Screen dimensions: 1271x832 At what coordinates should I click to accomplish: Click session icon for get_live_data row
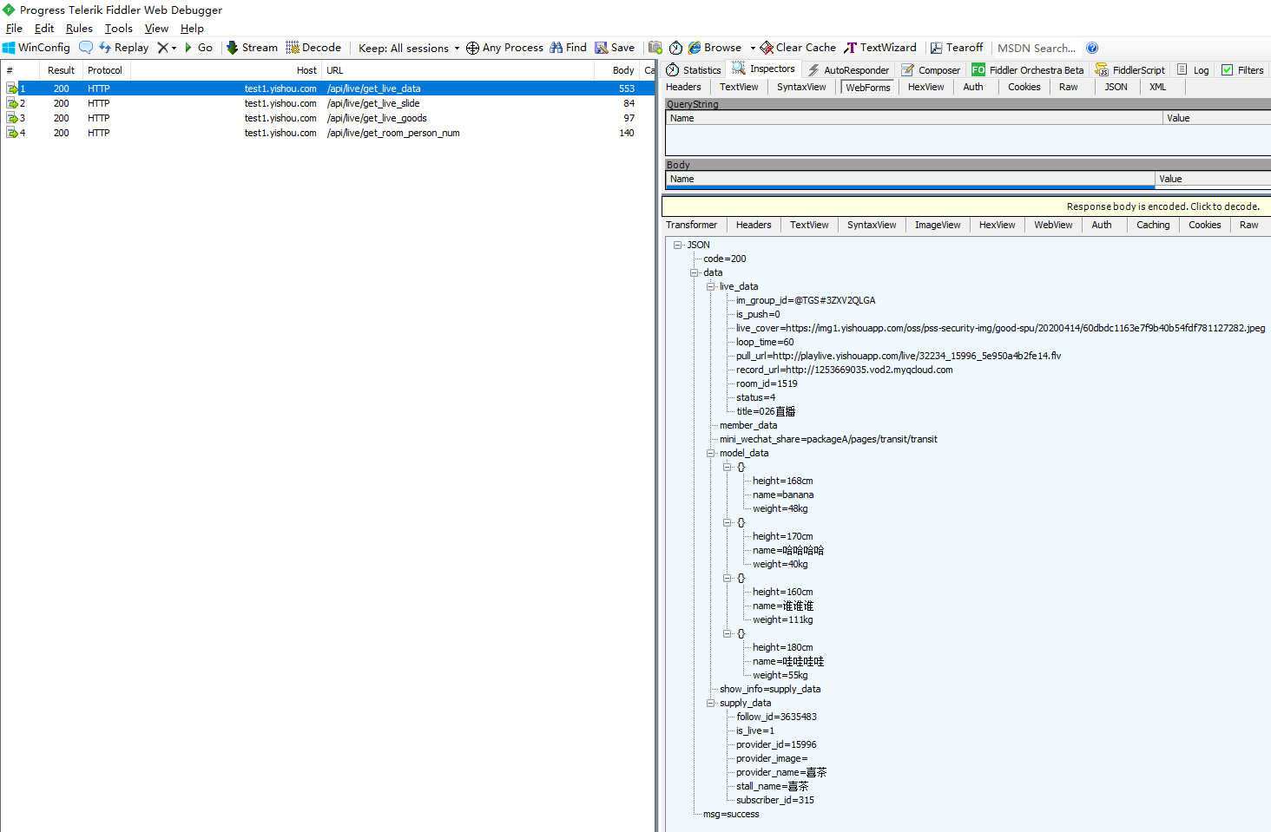12,88
